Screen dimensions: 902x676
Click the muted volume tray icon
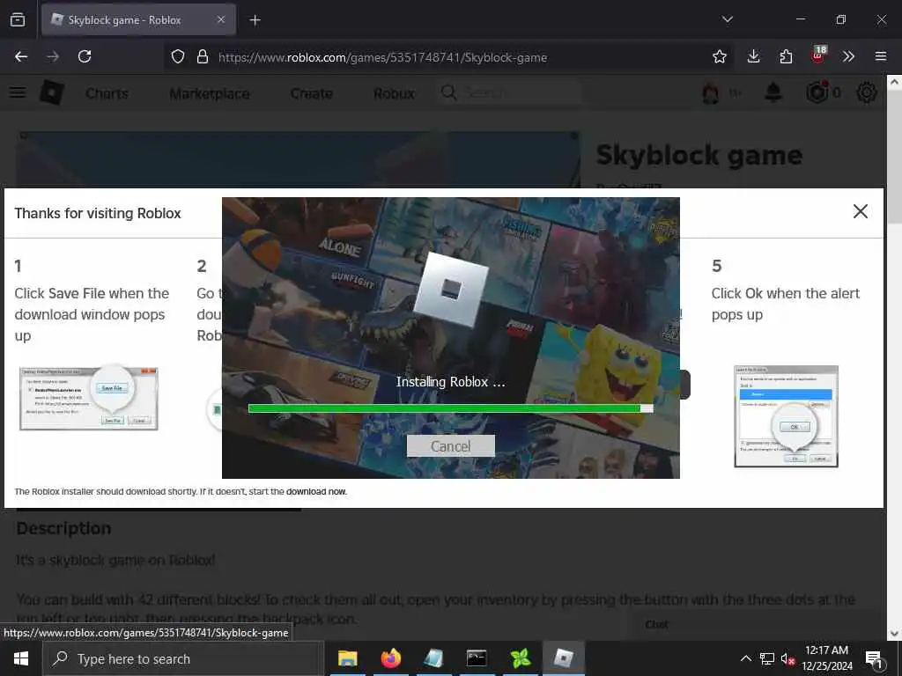[787, 658]
